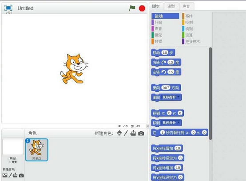Paint new backdrop brush icon

(10, 175)
